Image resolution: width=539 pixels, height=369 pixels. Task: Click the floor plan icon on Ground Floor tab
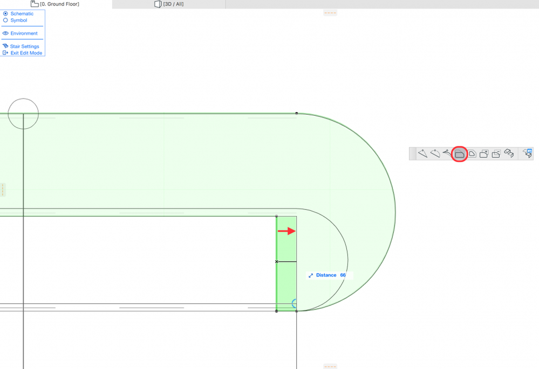tap(35, 4)
